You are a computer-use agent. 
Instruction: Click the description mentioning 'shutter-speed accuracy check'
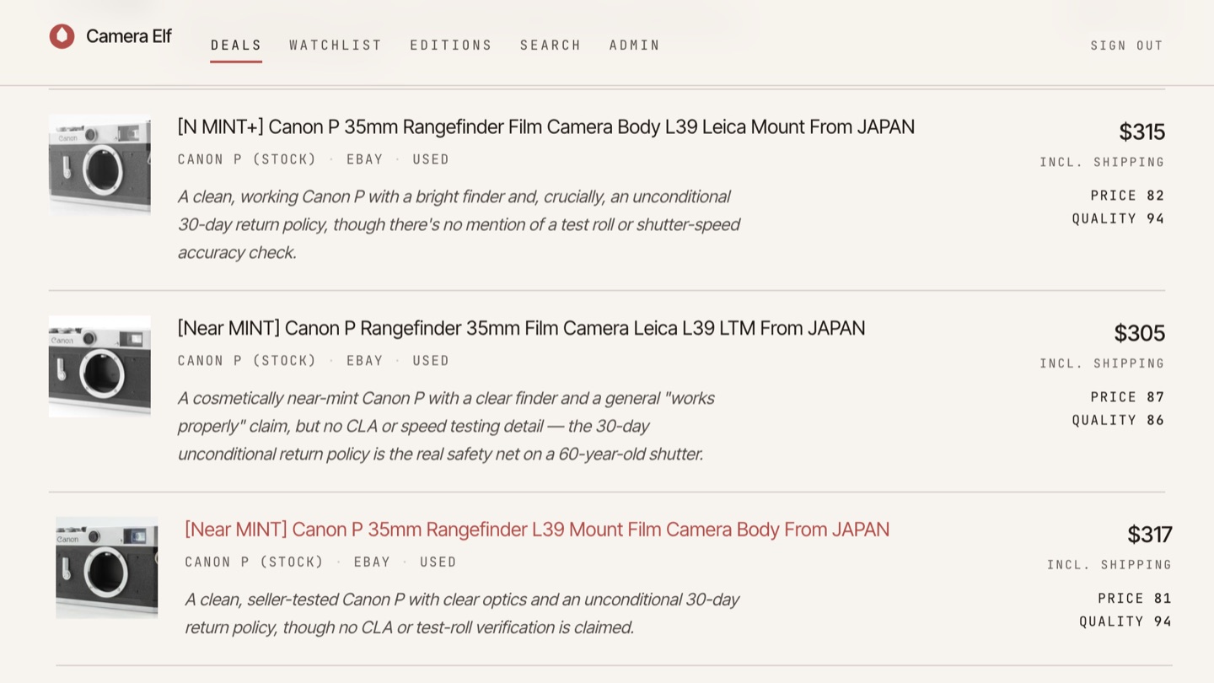(459, 225)
